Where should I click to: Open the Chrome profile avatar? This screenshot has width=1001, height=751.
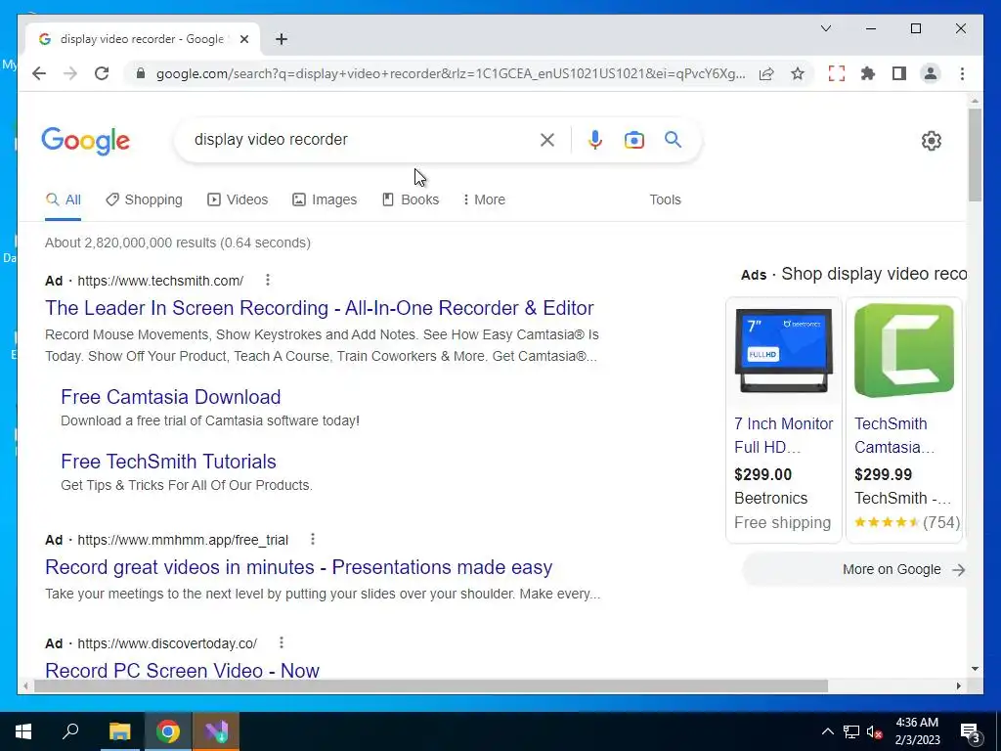coord(931,73)
